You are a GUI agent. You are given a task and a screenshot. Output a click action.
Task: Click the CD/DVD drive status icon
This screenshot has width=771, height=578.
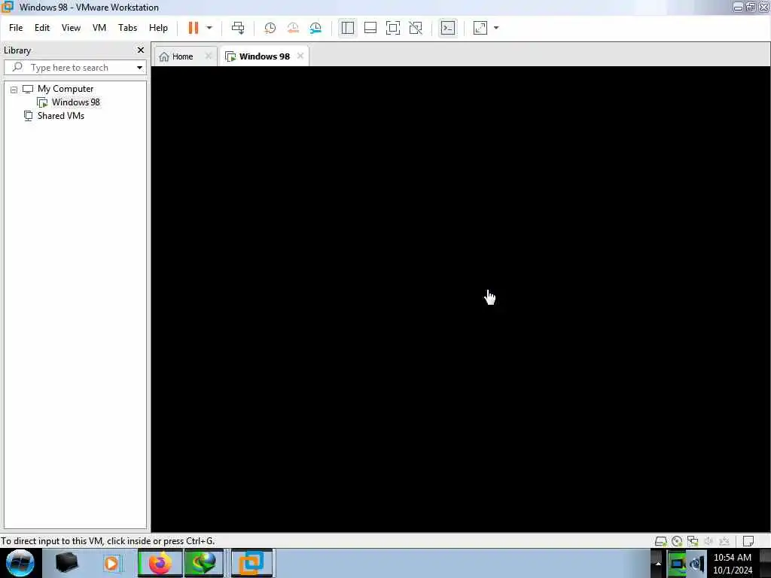677,541
